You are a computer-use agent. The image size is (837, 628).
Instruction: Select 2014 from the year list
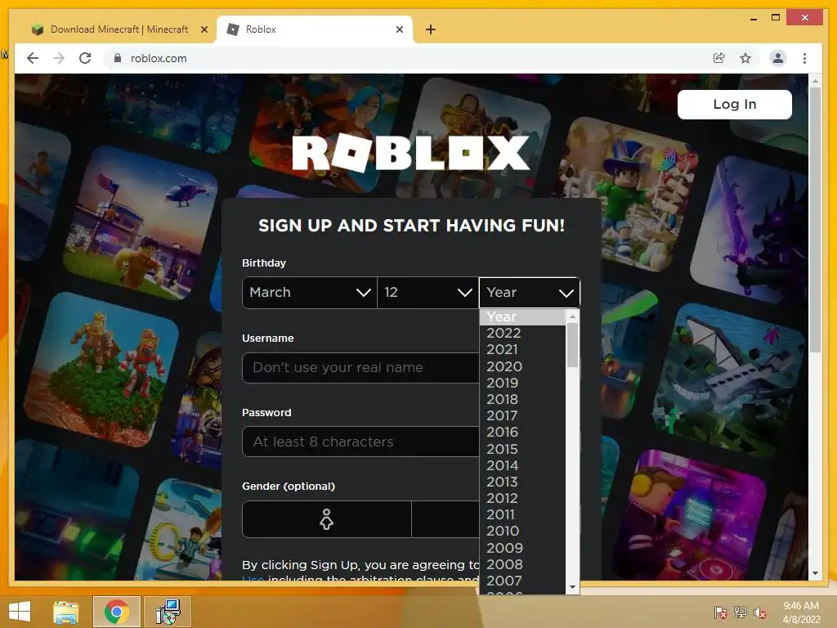pyautogui.click(x=522, y=465)
